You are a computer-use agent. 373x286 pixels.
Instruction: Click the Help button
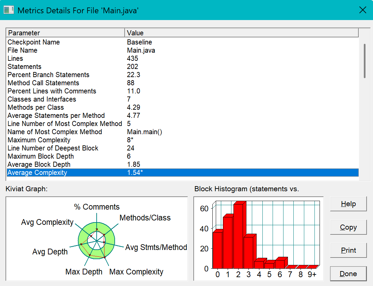point(348,204)
